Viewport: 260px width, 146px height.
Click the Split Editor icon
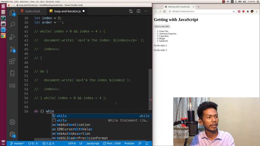point(139,11)
